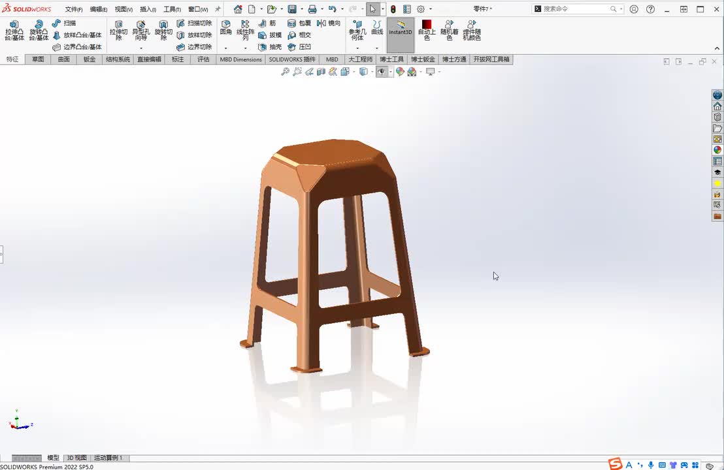Expand the Display Style dropdown in view toolbar
Viewport: 724px width, 470px height.
coord(372,72)
